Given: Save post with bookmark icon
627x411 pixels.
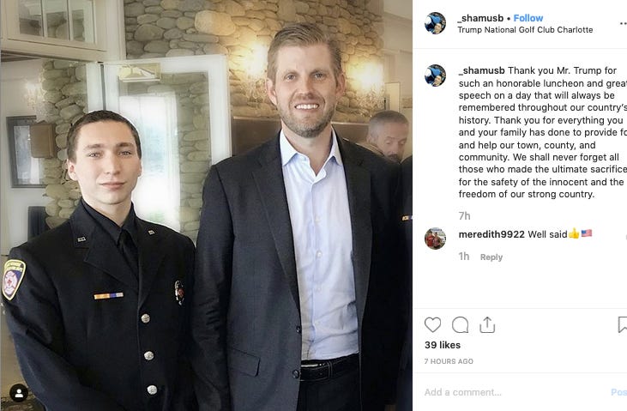Looking at the screenshot, I should [622, 324].
